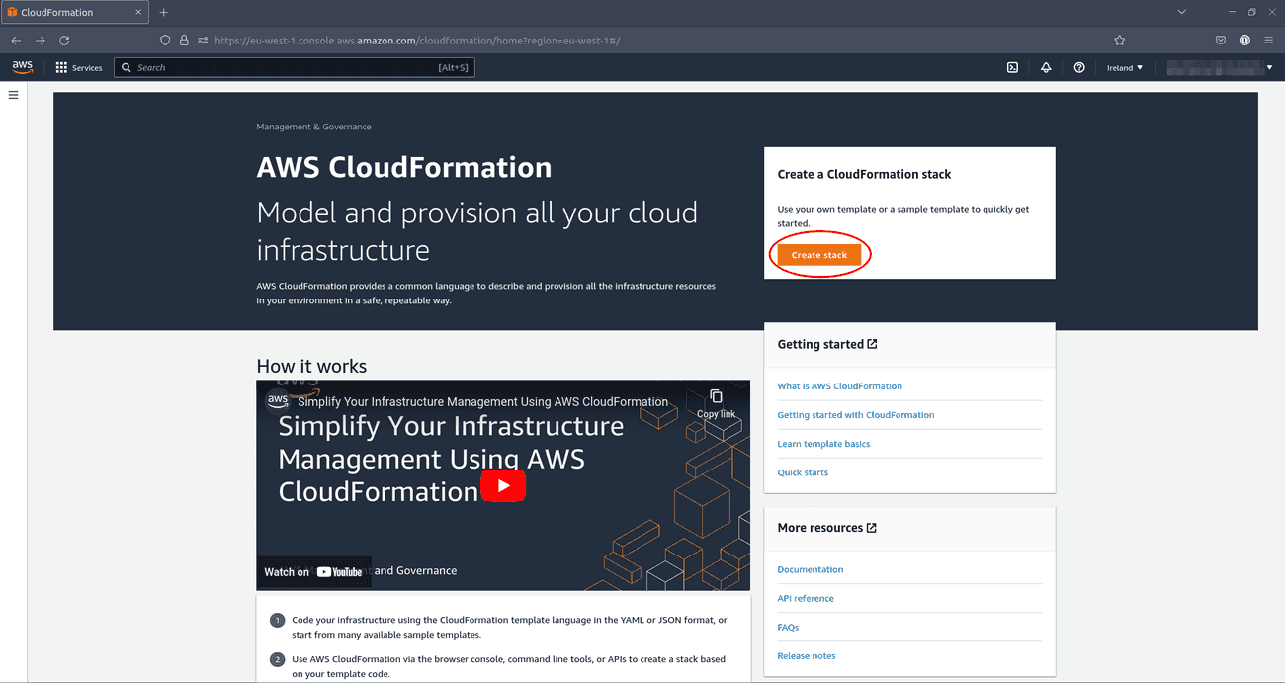Open AWS CloudShell terminal icon
Screen dimensions: 1285x683
click(1011, 67)
